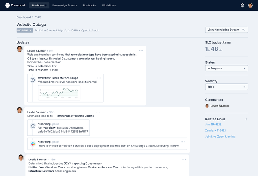
Task: Open the Fetch Metrics Graph card options
Action: (99, 78)
